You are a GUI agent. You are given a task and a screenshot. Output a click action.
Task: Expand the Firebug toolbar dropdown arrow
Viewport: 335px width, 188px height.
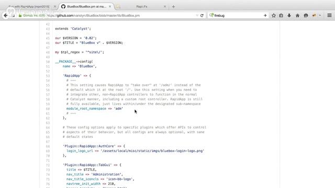pos(320,15)
